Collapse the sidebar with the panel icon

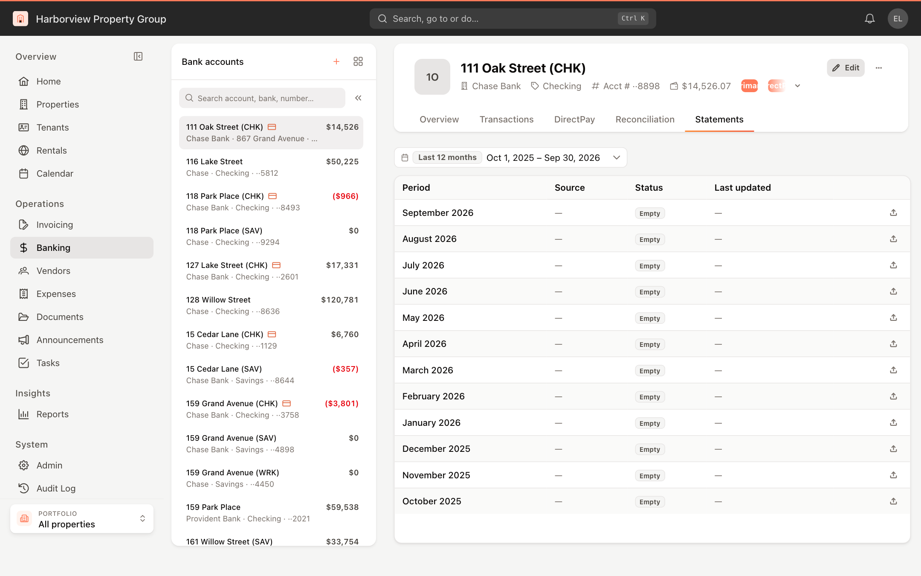point(138,56)
